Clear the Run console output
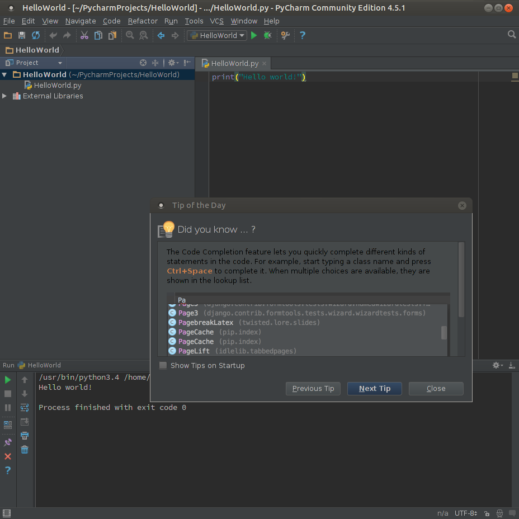 24,449
